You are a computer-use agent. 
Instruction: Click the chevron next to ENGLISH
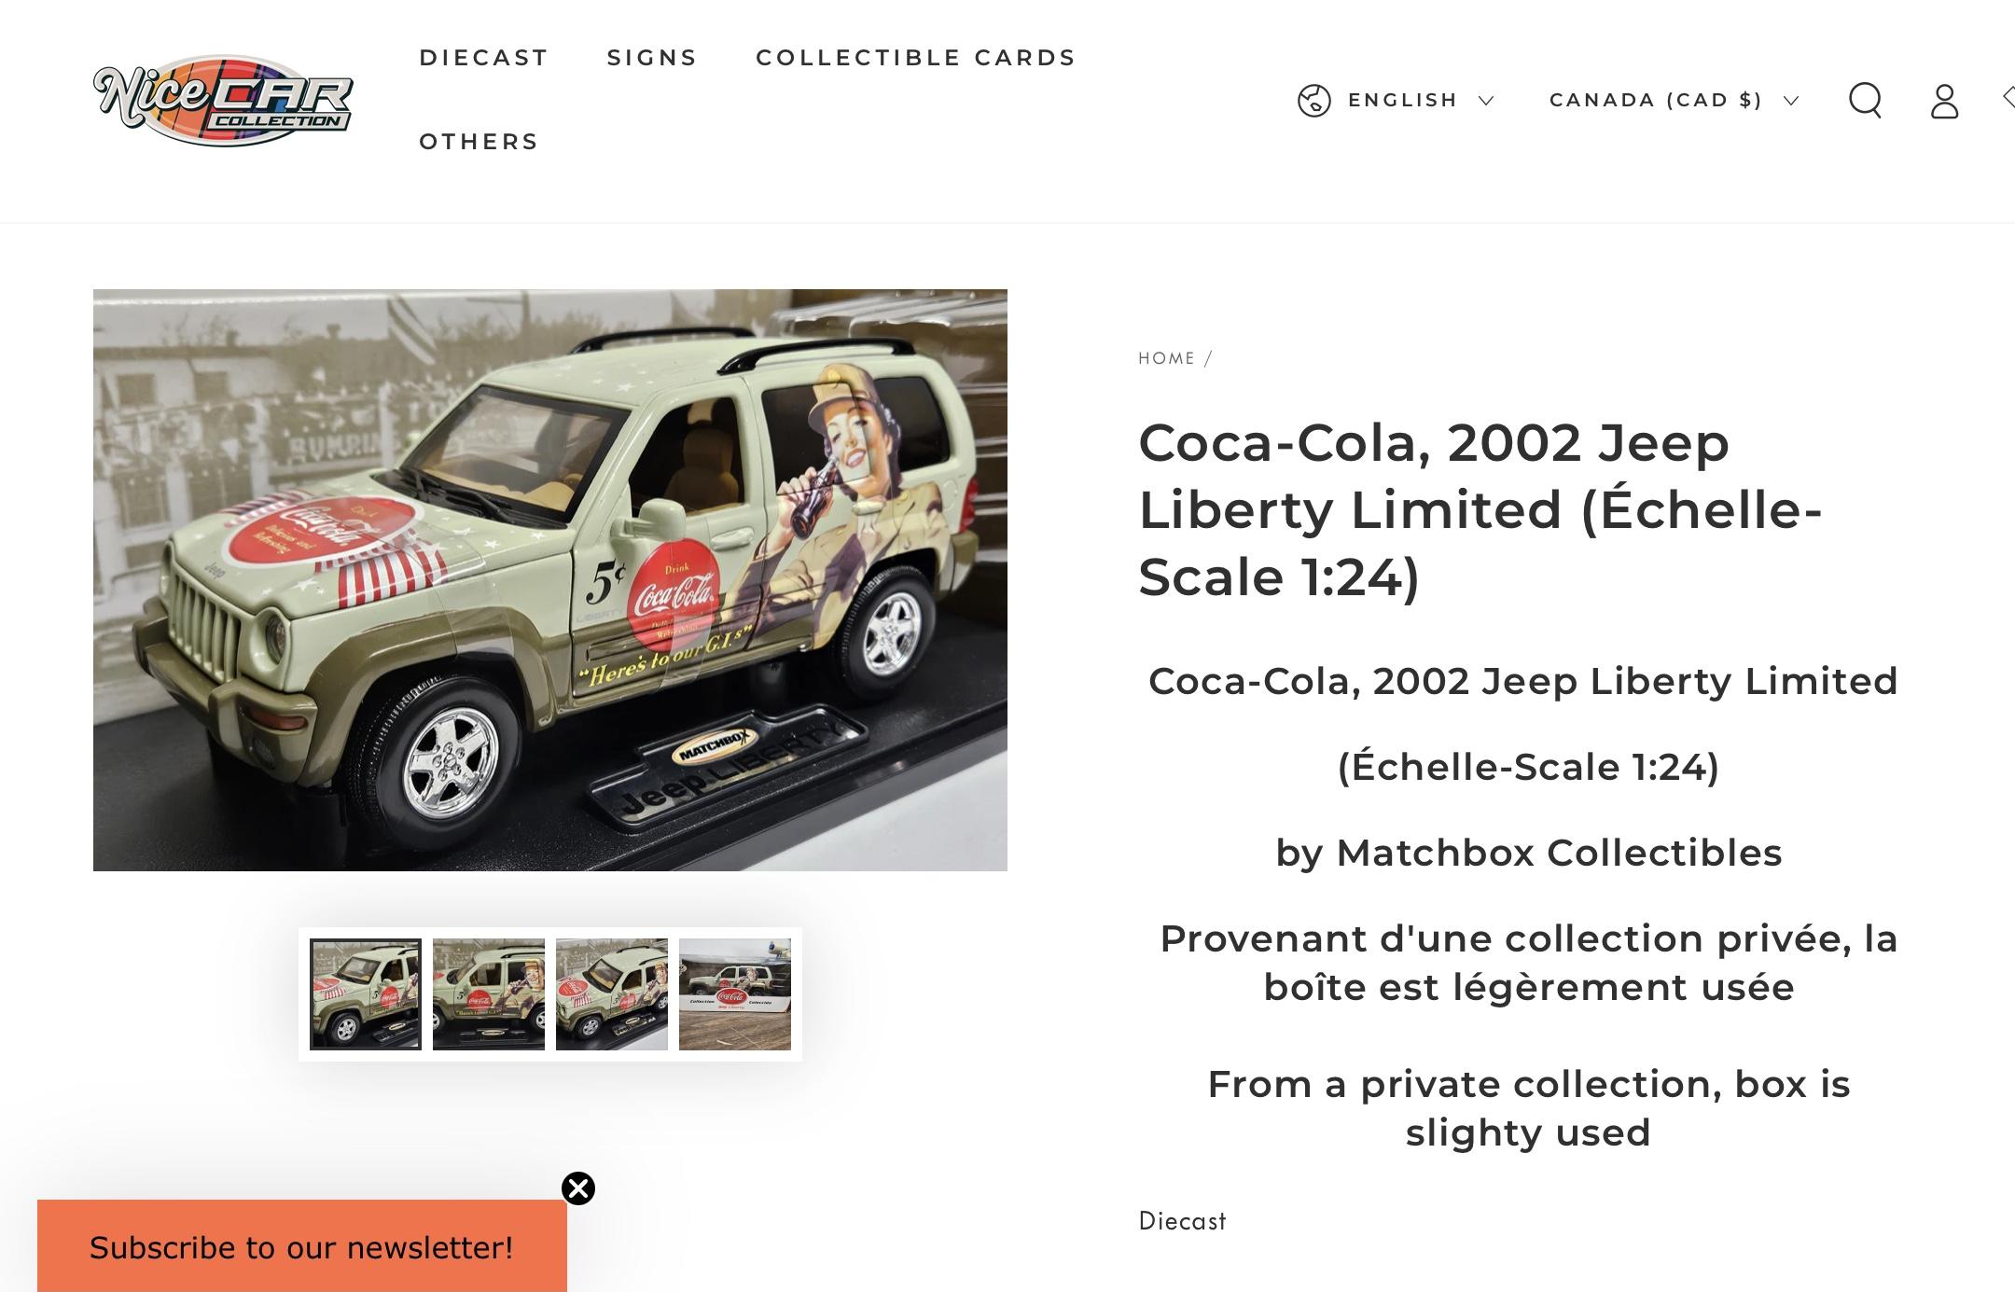pos(1486,101)
